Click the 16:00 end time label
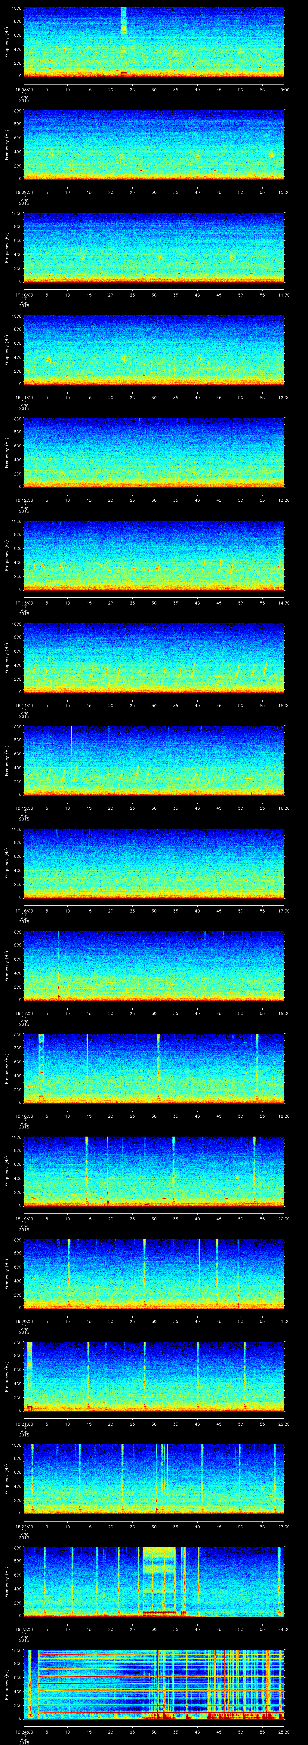The height and width of the screenshot is (1745, 308). (284, 808)
